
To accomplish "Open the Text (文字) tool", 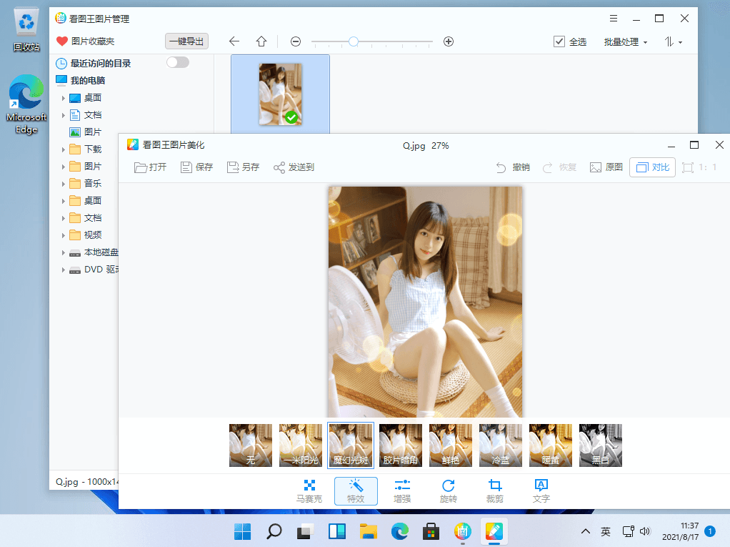I will [541, 491].
